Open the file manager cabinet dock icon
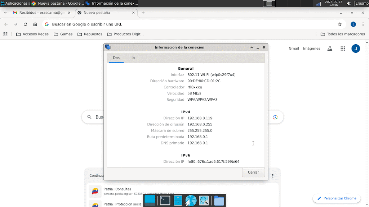Screen dimensions: 369x207 tap(178, 201)
